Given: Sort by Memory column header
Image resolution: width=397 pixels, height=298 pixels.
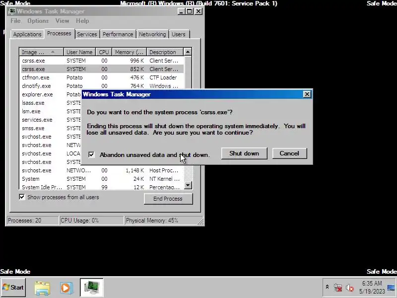Looking at the screenshot, I should 130,52.
